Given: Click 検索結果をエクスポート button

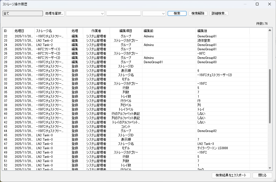Looking at the screenshot, I should coord(231,175).
